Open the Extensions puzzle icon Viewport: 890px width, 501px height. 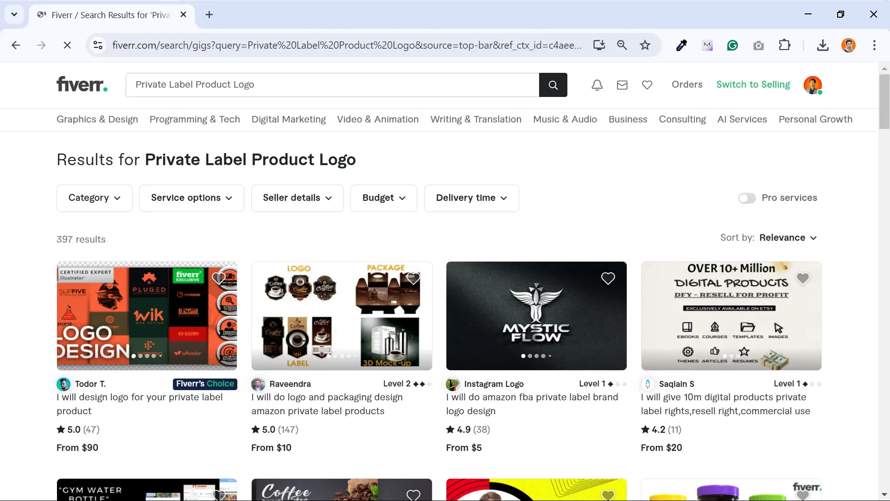pyautogui.click(x=784, y=45)
